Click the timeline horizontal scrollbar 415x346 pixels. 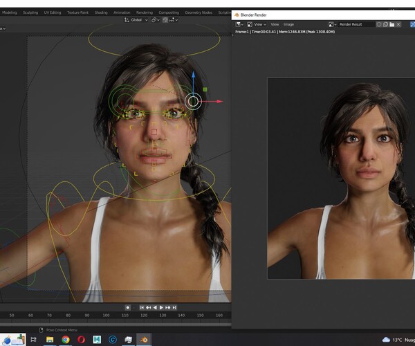[116, 324]
